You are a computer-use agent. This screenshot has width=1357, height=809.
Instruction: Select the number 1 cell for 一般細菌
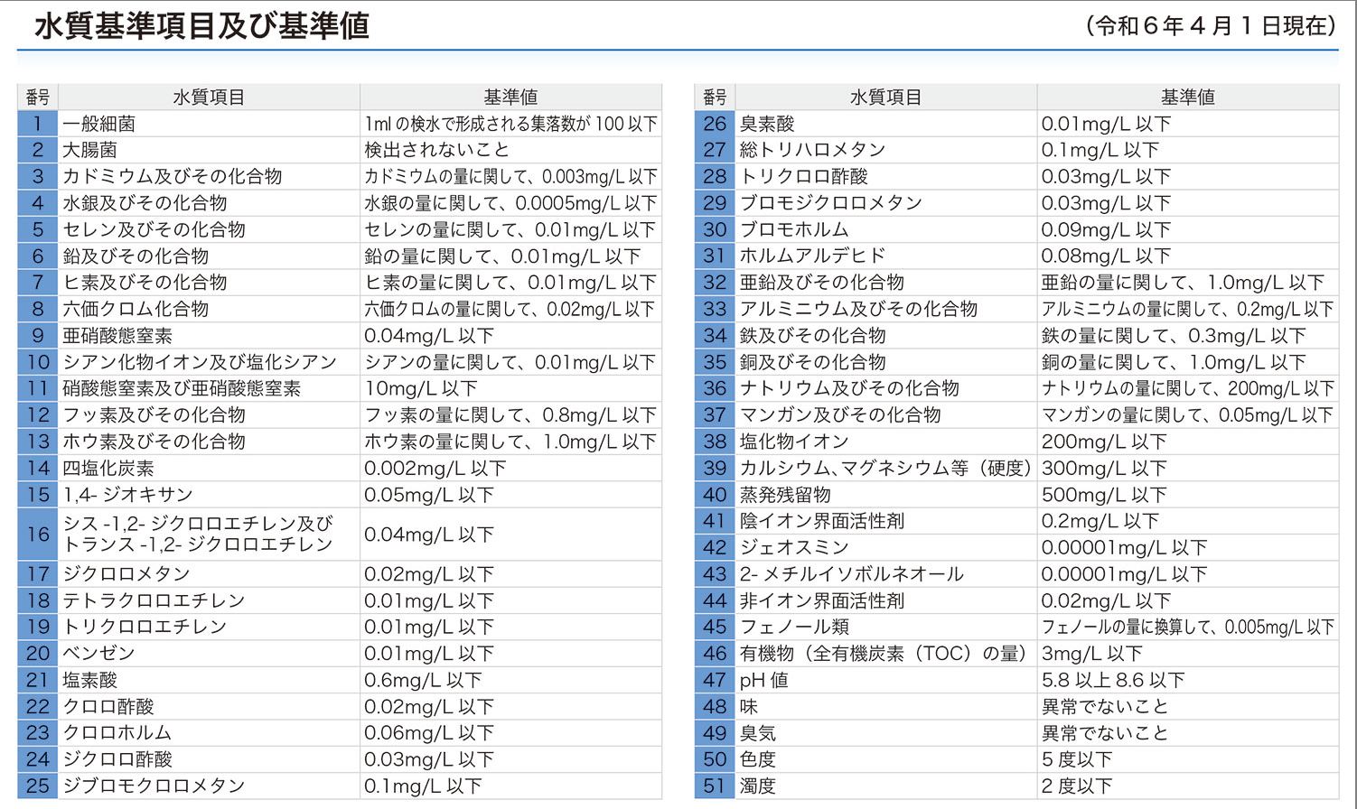38,124
